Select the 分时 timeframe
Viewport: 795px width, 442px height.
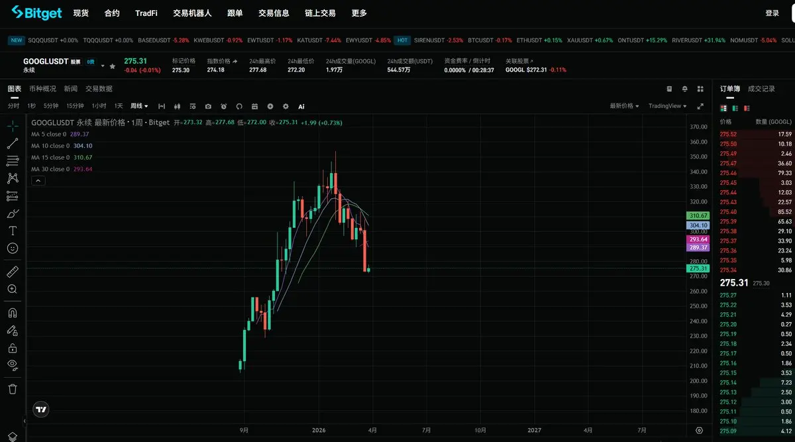point(13,106)
